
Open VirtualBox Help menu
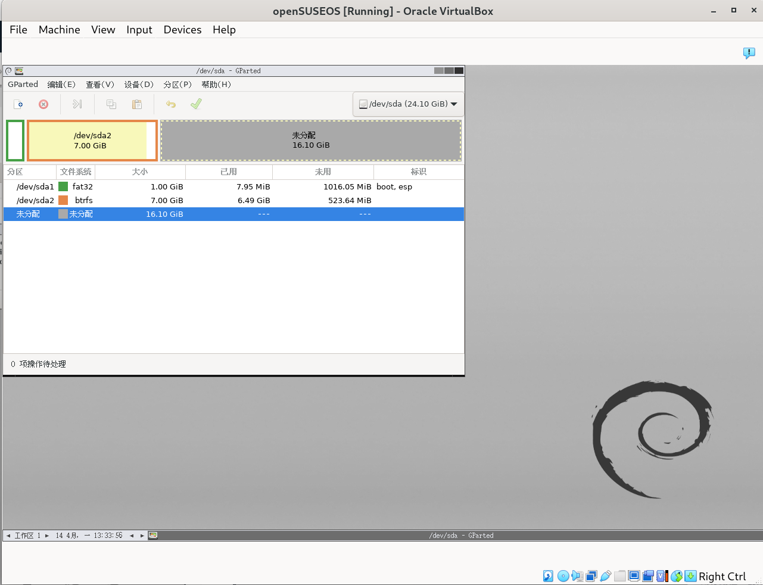click(224, 30)
